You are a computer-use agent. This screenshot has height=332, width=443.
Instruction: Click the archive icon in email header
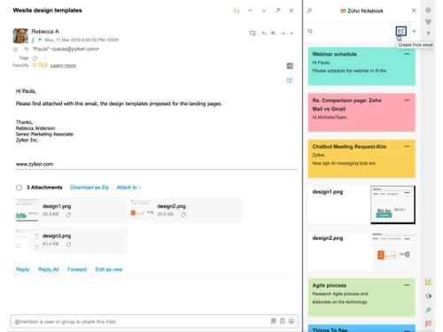click(x=237, y=11)
